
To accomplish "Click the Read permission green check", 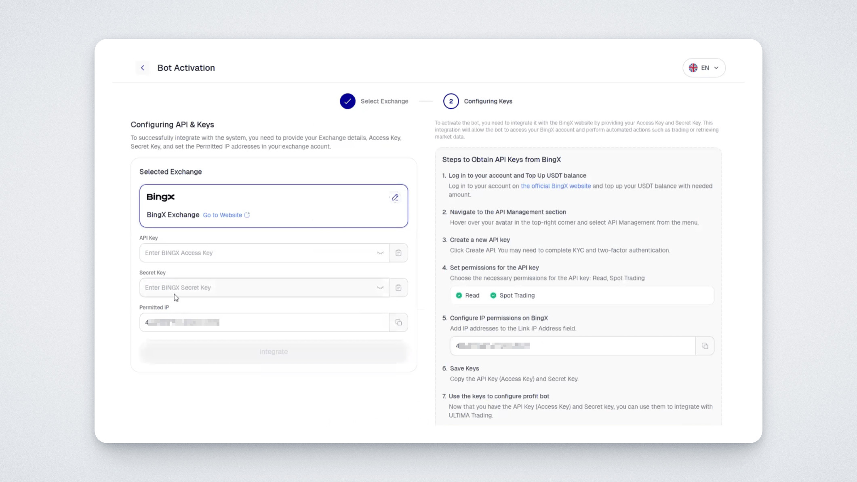I will [459, 295].
